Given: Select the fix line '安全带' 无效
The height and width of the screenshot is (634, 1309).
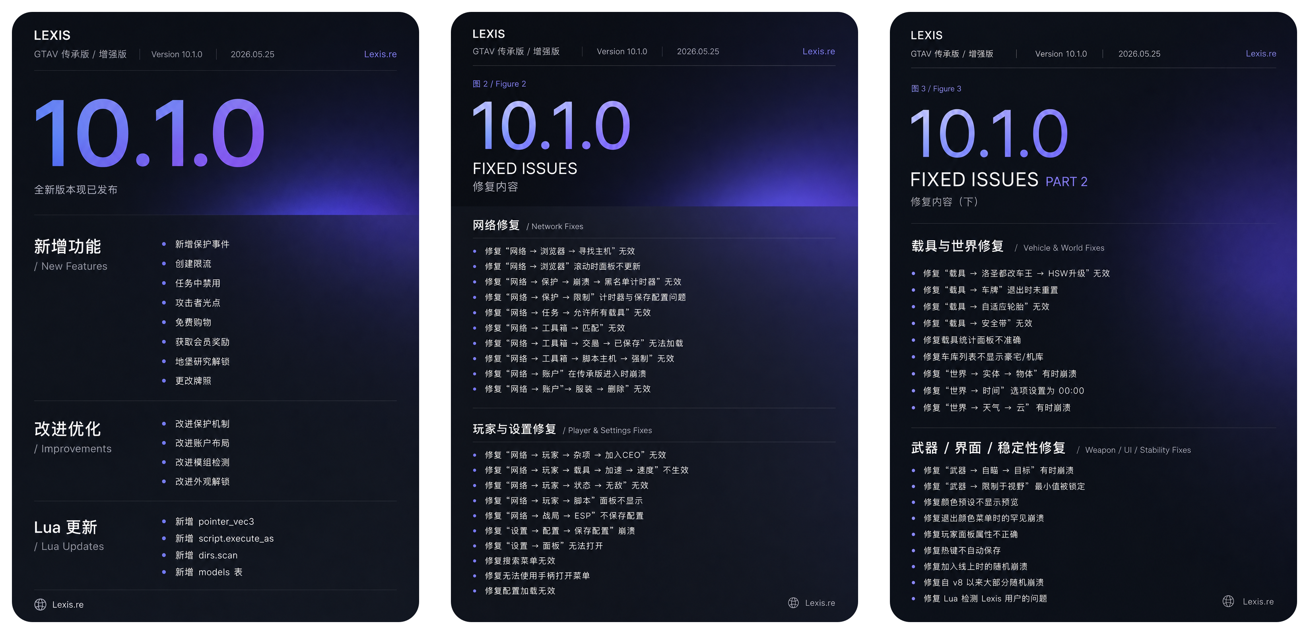Looking at the screenshot, I should point(978,323).
